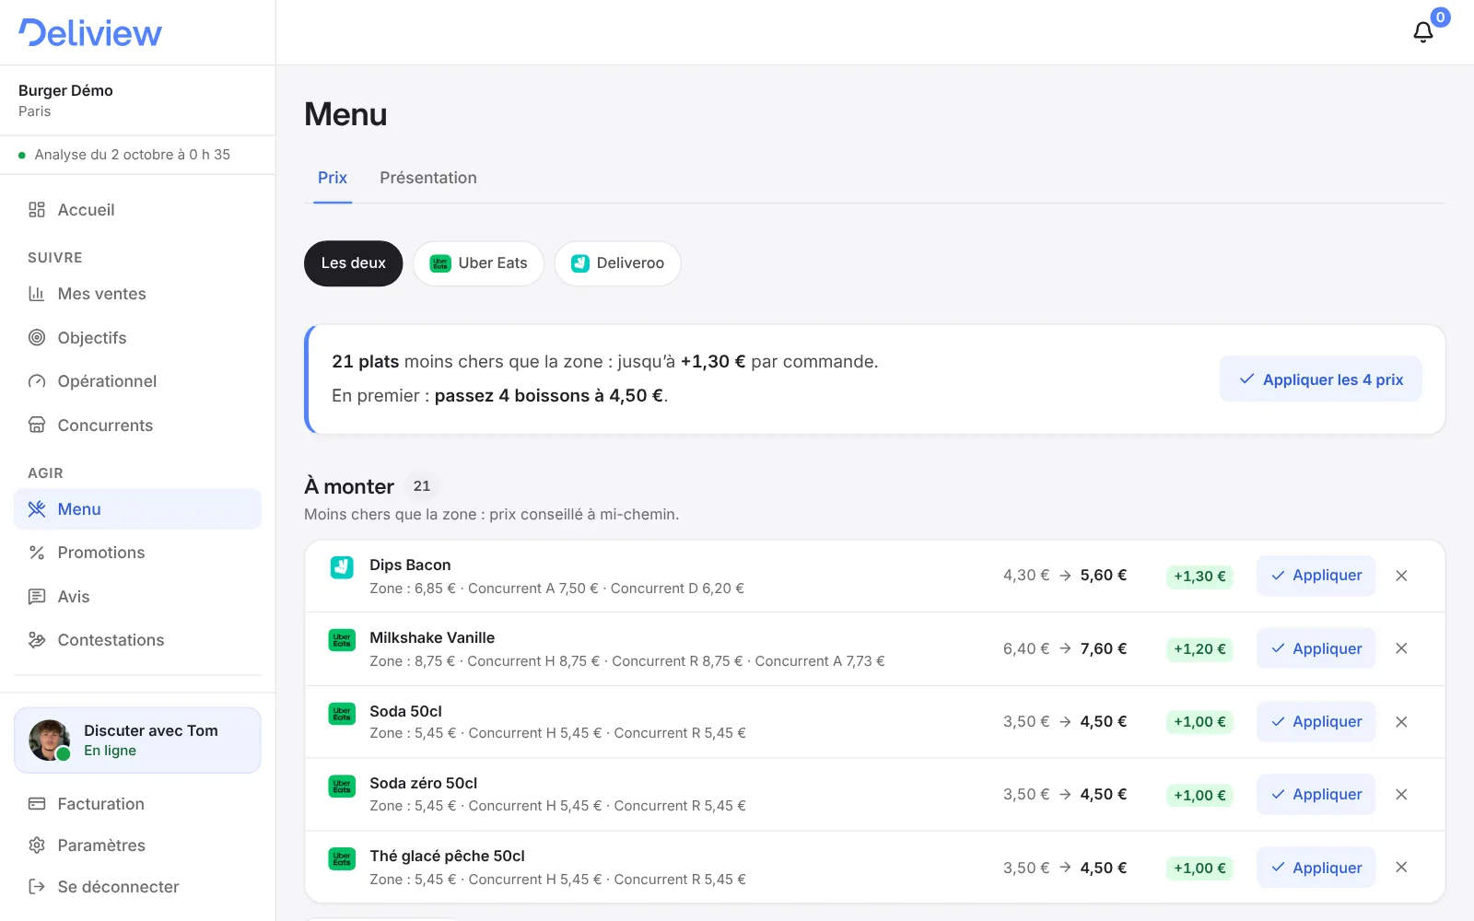Dismiss the Soda 50cl suggestion
This screenshot has height=921, width=1474.
1401,722
